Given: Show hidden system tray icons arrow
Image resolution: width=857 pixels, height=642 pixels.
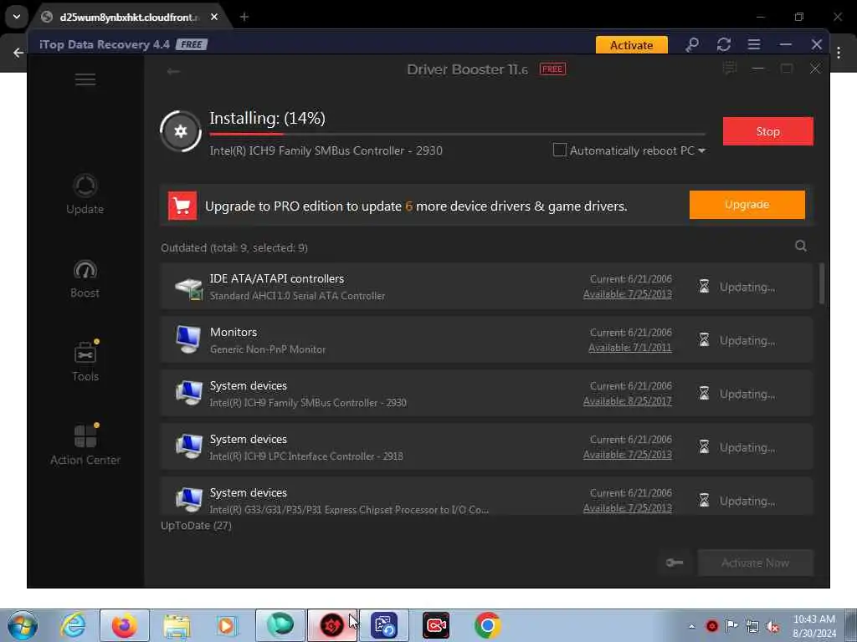Looking at the screenshot, I should coord(691,626).
